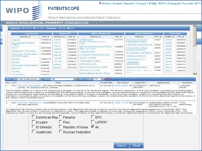
Task: Click the Japan country link
Action: [16, 40]
